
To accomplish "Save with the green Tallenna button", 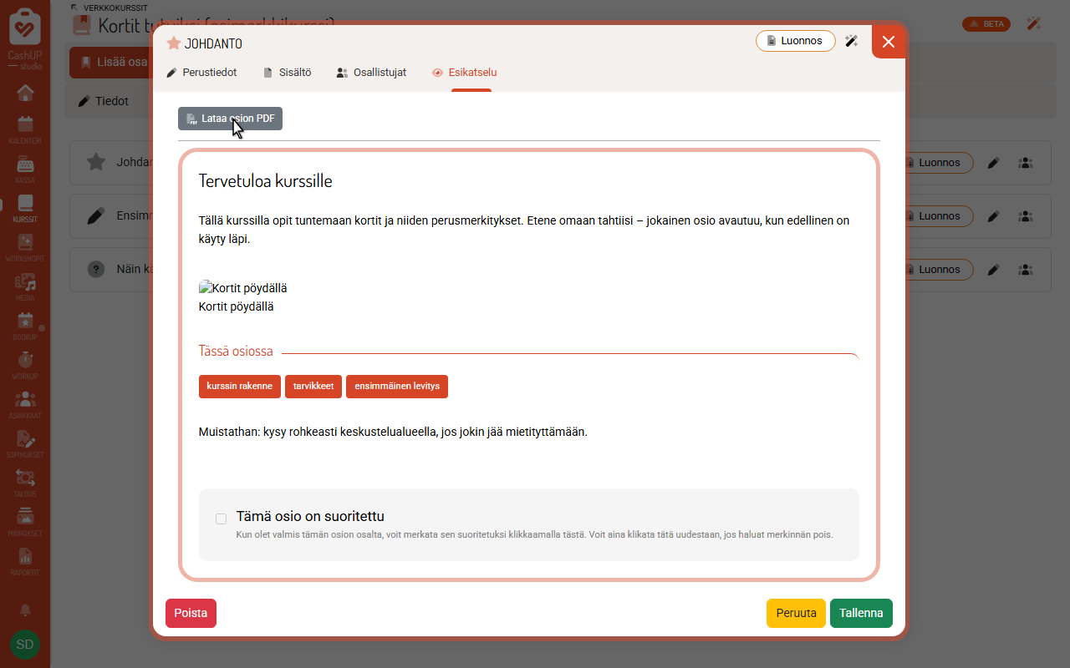I will 861,613.
